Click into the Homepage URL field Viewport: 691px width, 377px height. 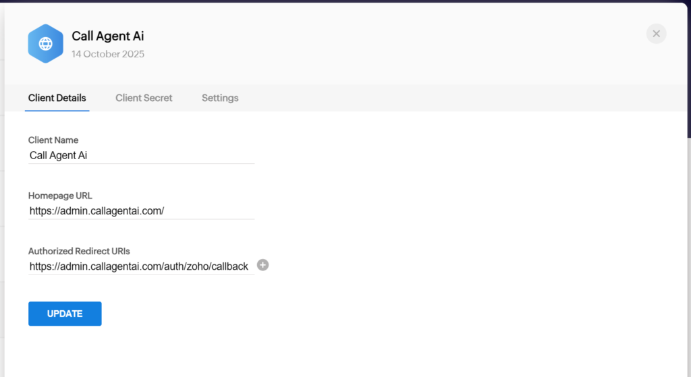coord(141,210)
